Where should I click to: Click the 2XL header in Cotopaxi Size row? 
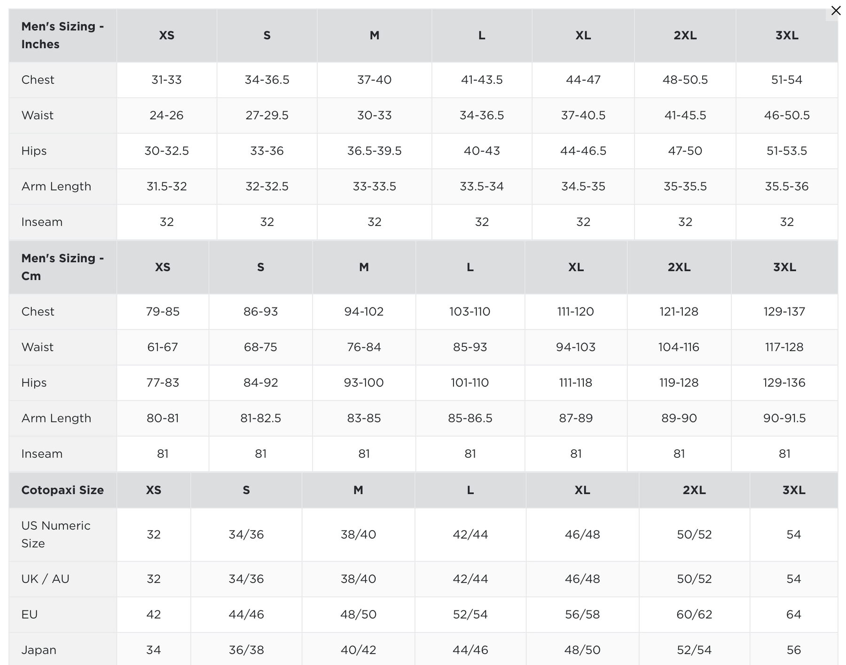[x=694, y=490]
